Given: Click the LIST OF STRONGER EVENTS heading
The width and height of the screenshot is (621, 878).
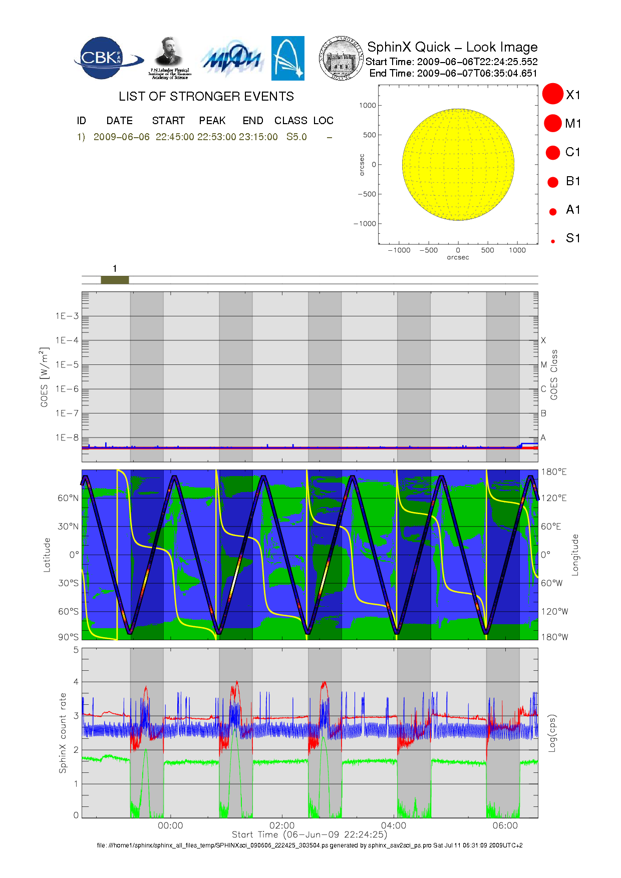Looking at the screenshot, I should [x=206, y=97].
